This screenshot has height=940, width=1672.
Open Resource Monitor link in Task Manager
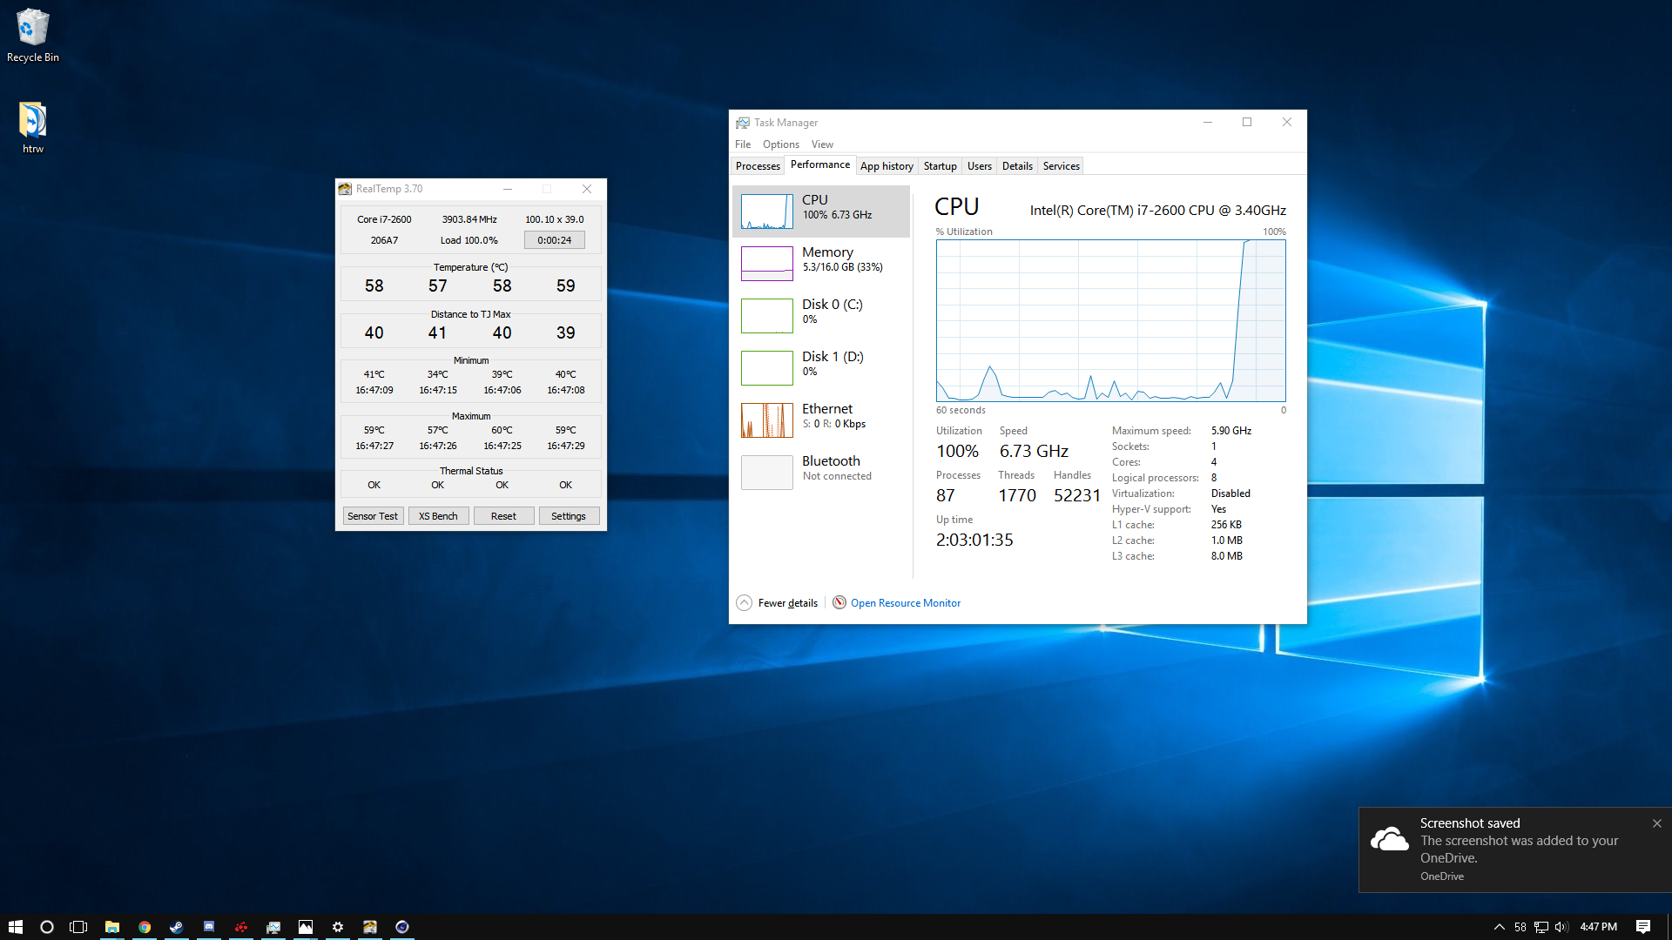tap(905, 602)
